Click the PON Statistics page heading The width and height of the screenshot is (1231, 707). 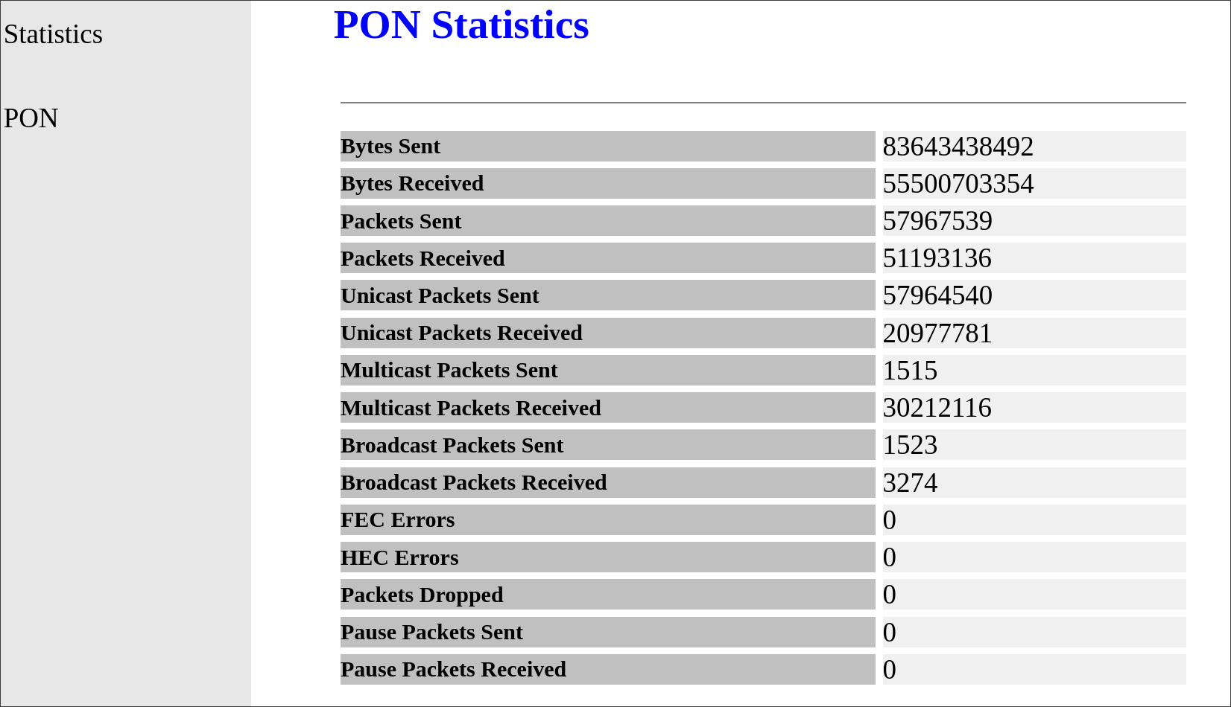tap(461, 25)
